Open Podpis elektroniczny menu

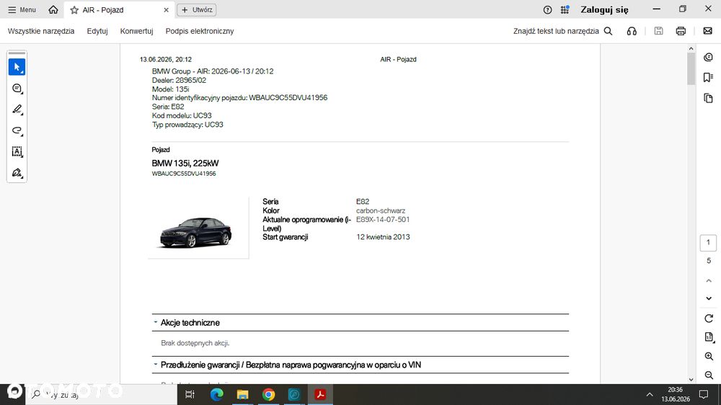coord(200,31)
